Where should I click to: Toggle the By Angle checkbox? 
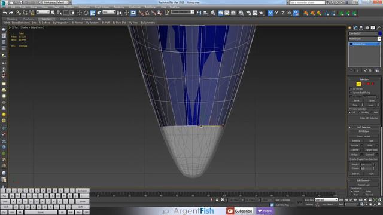[351, 97]
